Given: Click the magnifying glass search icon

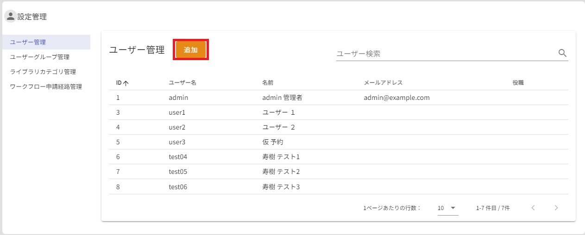Looking at the screenshot, I should 563,53.
